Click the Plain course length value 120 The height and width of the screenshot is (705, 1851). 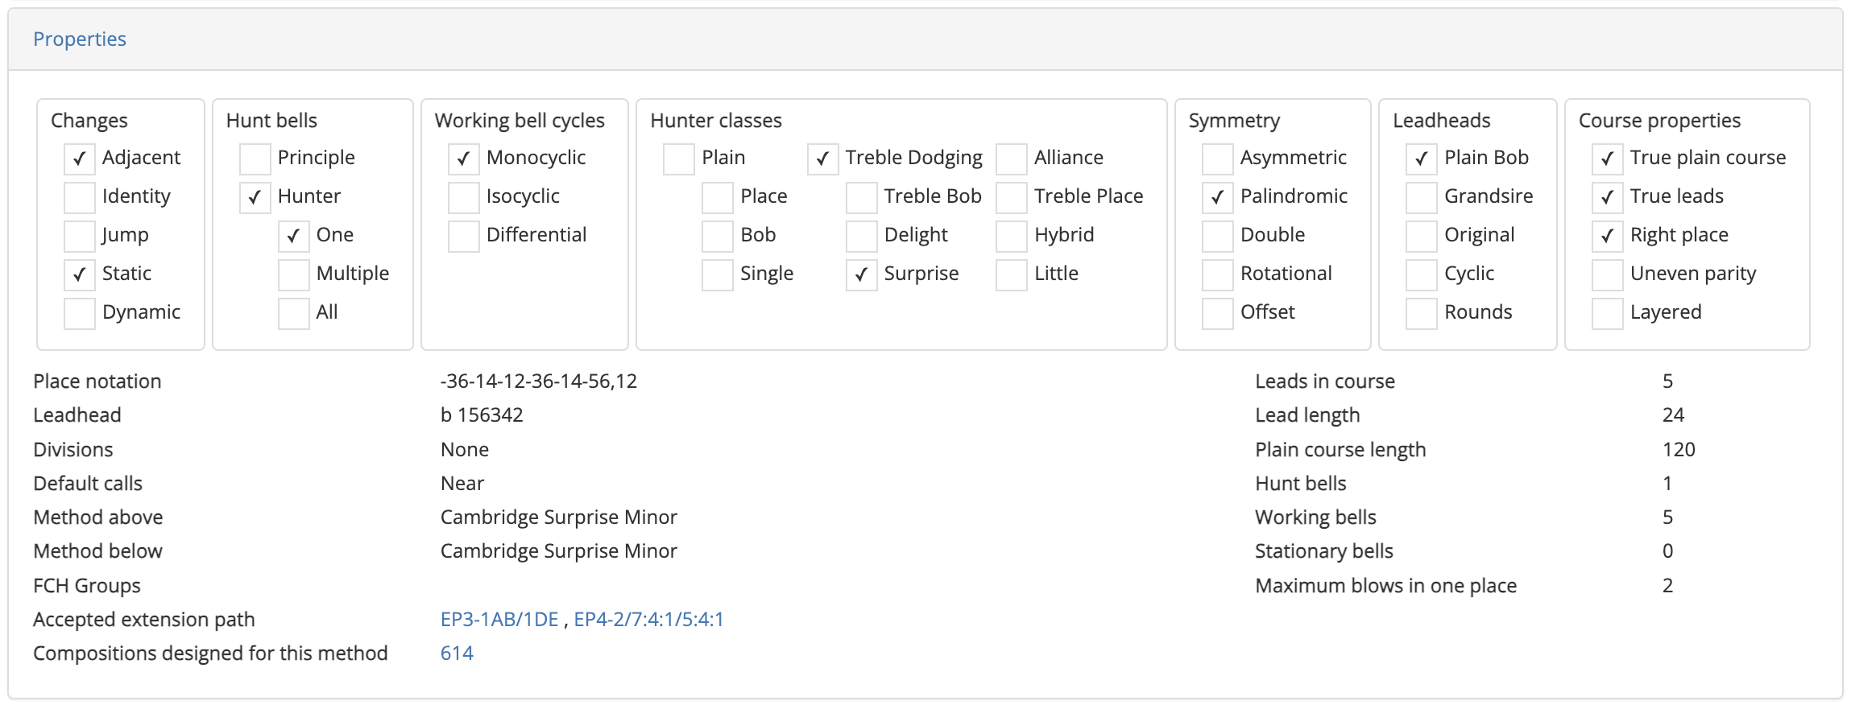(x=1679, y=449)
